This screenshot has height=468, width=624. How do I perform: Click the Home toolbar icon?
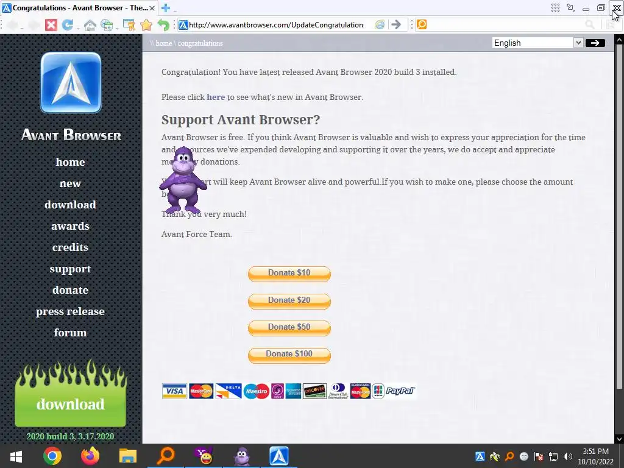pos(90,25)
